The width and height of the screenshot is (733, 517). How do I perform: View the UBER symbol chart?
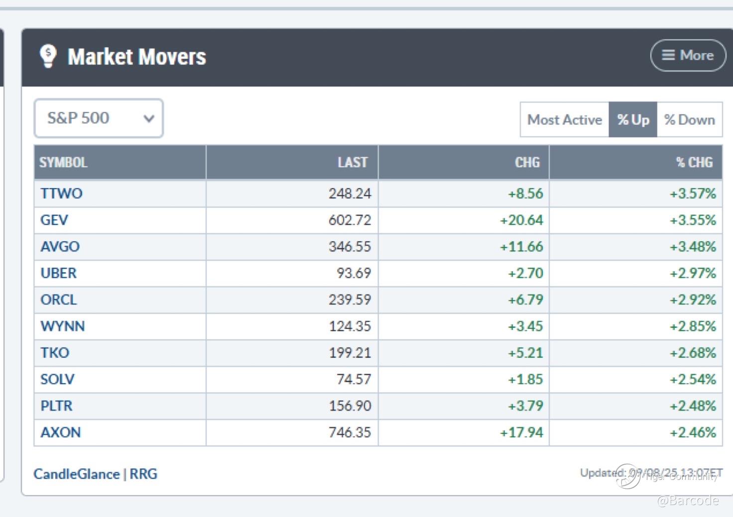coord(59,273)
